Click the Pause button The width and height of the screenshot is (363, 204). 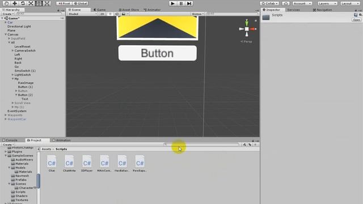click(181, 3)
